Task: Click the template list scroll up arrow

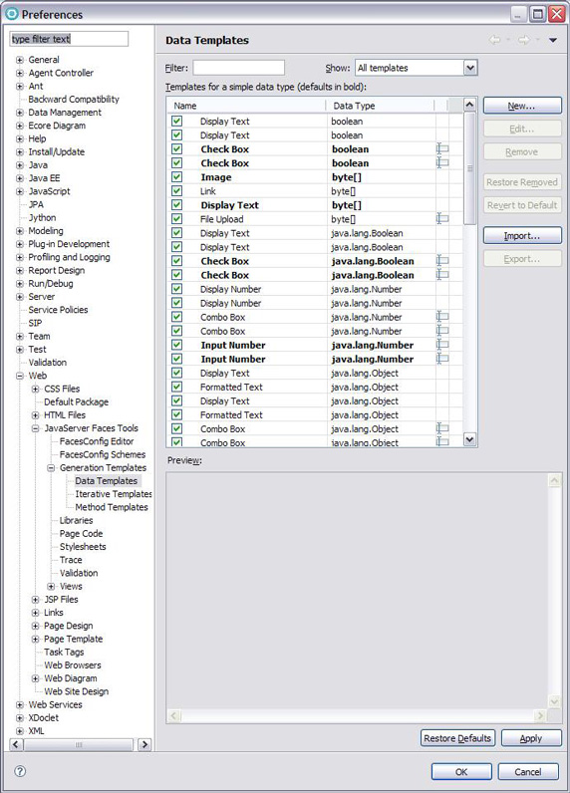Action: (x=469, y=105)
